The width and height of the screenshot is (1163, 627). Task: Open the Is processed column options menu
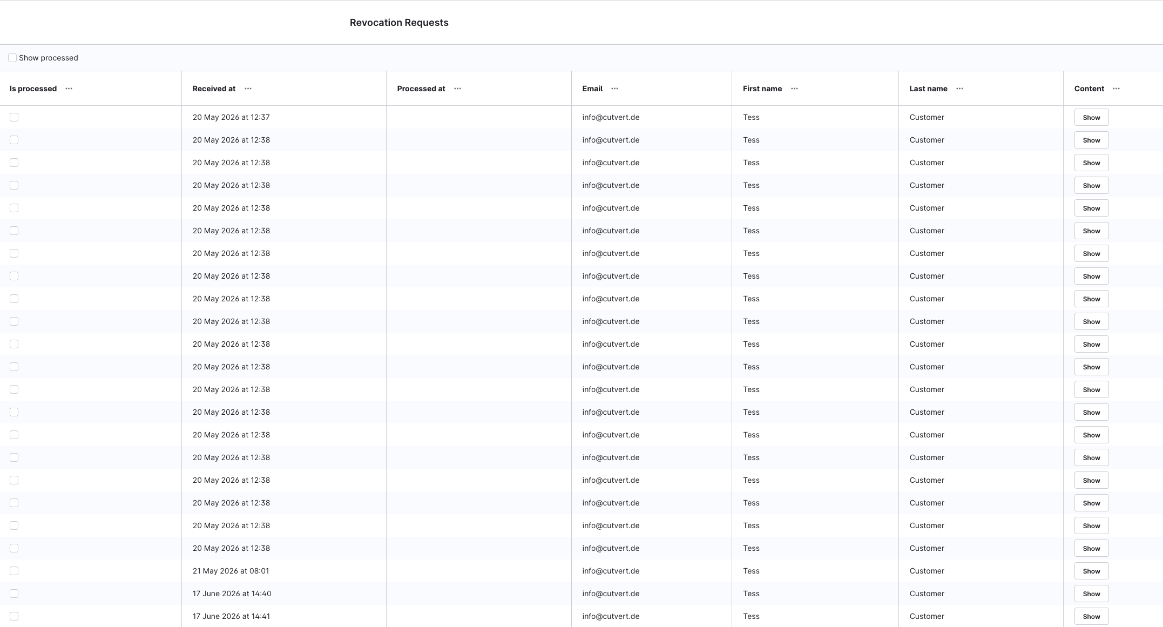coord(69,89)
